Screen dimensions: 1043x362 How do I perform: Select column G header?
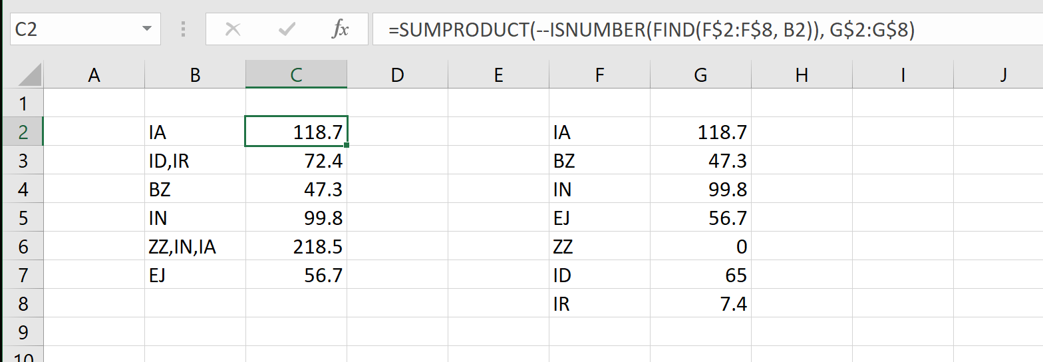pos(700,75)
